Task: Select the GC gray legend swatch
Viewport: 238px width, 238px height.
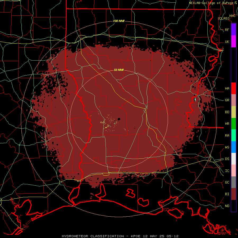Action: pyautogui.click(x=234, y=182)
